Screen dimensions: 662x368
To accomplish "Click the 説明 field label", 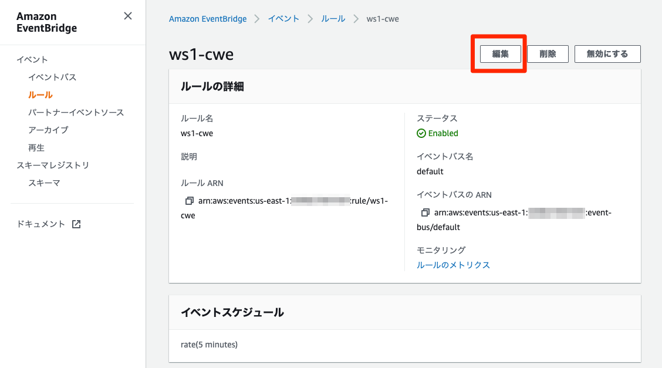I will coord(189,157).
